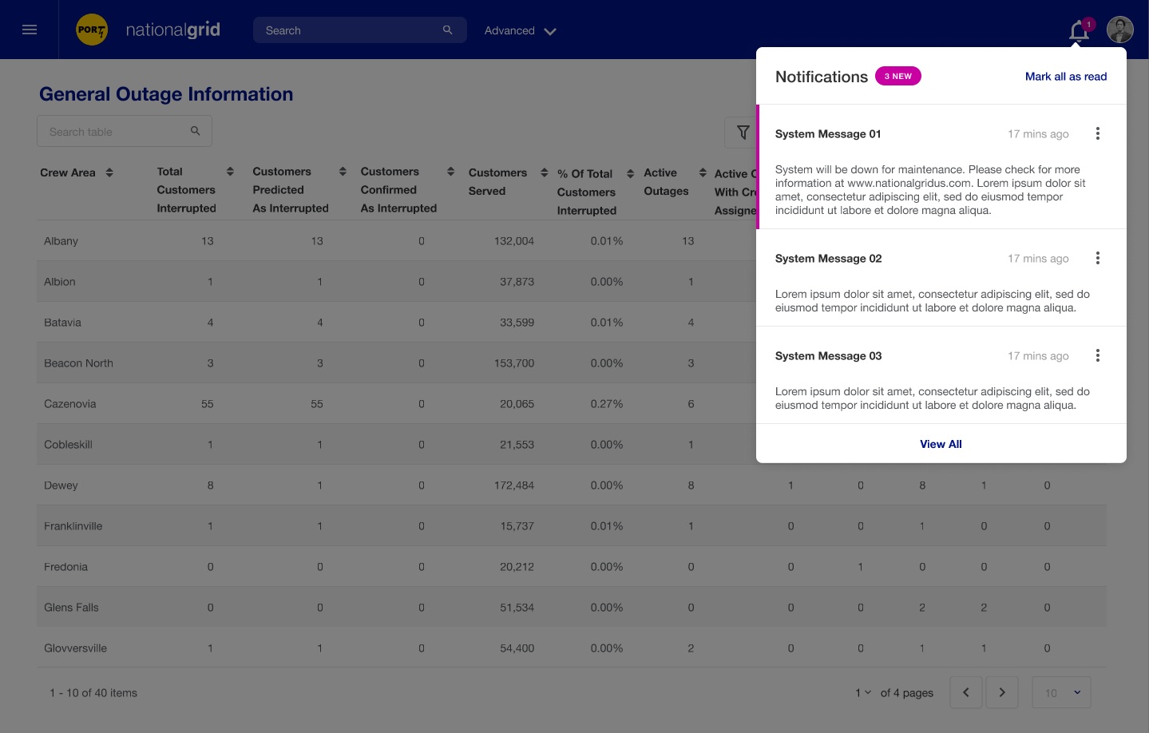
Task: Click the table filter funnel icon
Action: [x=743, y=133]
